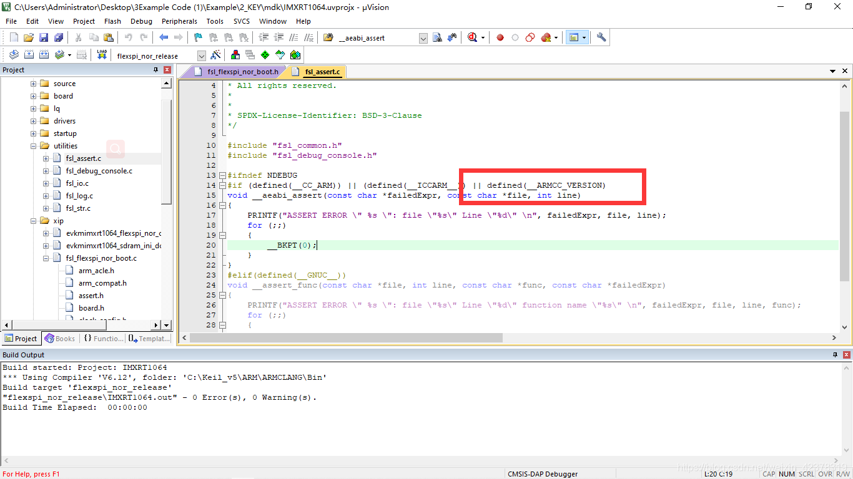
Task: Pin the Build Output window
Action: coord(835,354)
